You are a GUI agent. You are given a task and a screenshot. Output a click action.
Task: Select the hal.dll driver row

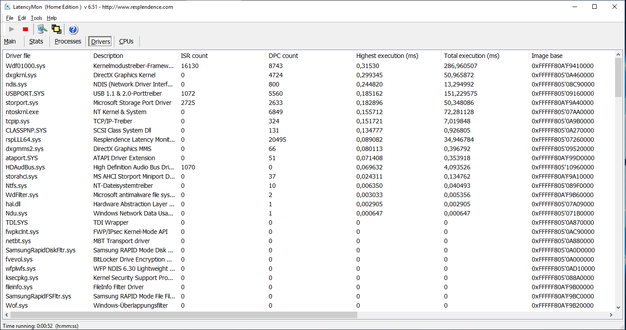click(x=309, y=204)
